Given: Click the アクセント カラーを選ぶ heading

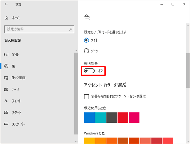Looking at the screenshot, I should (x=105, y=85).
